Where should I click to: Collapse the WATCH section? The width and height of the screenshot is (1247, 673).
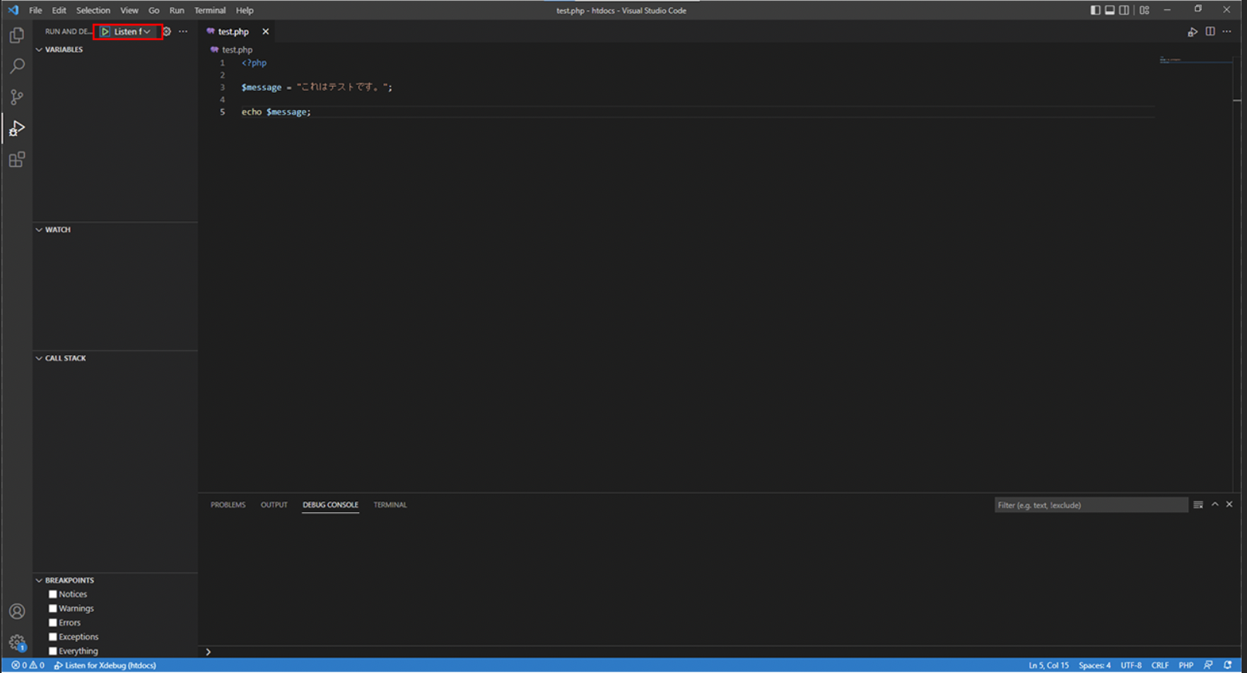pos(57,230)
